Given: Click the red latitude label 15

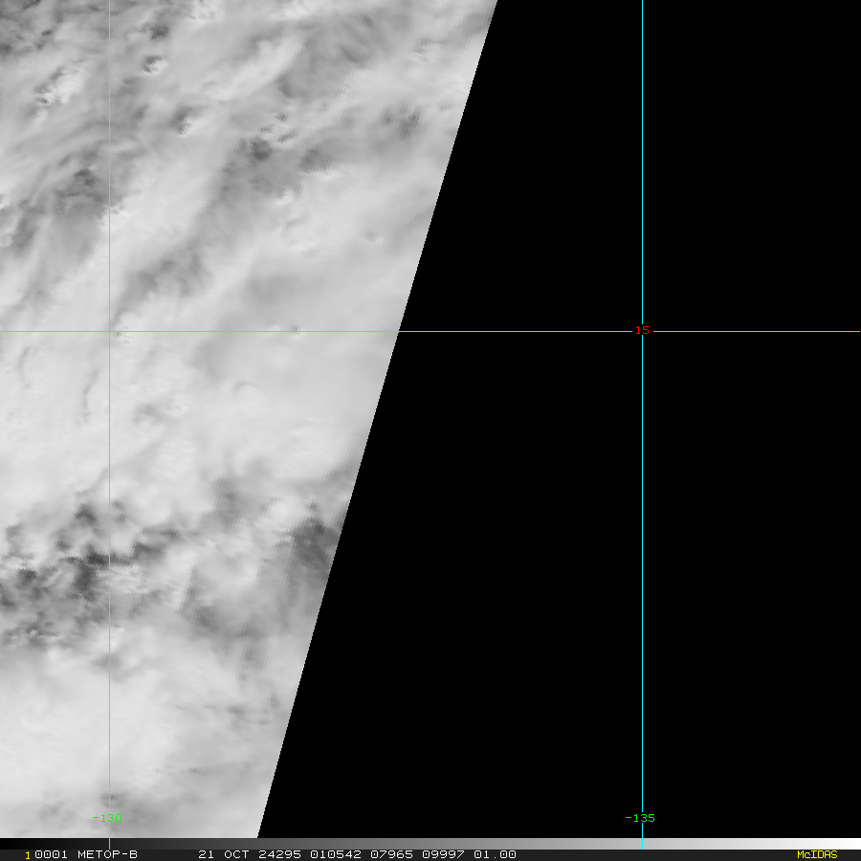Looking at the screenshot, I should pos(642,330).
